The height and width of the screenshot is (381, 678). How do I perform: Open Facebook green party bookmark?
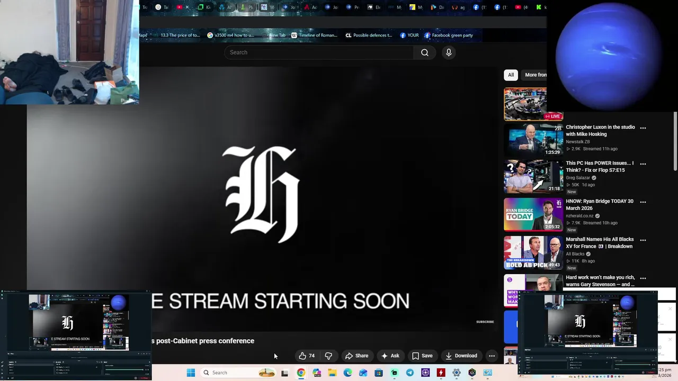pos(449,35)
